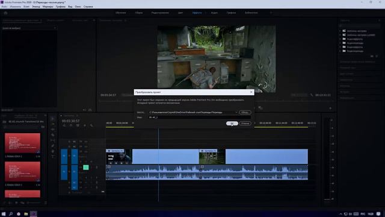Screen dimensions: 385x217
Task: Open playback resolution dropdown
Action: coord(299,95)
